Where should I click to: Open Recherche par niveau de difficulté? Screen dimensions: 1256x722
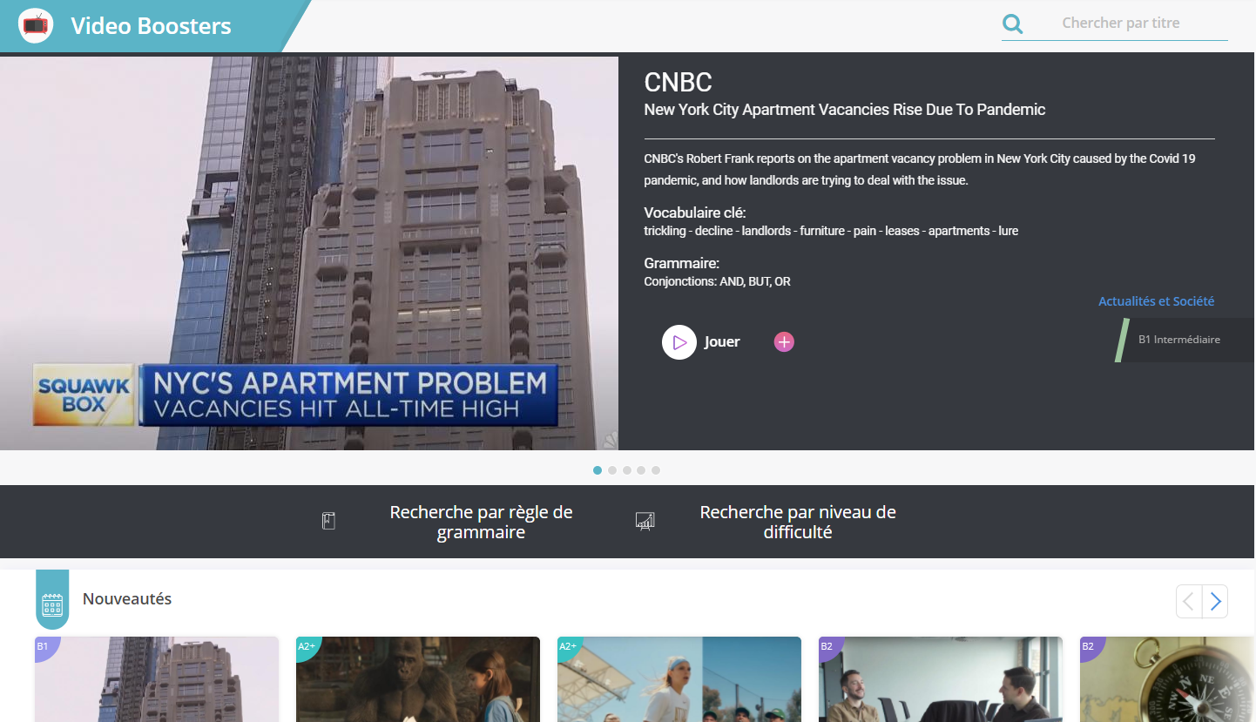(x=798, y=522)
